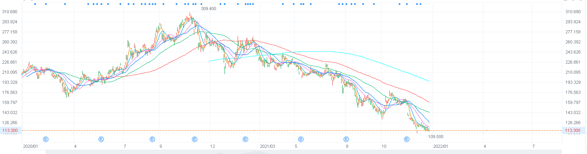Click 260.392 on the right price axis

(573, 42)
